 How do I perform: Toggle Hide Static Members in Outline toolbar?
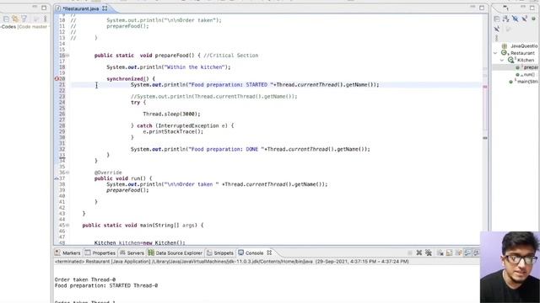pos(525,19)
